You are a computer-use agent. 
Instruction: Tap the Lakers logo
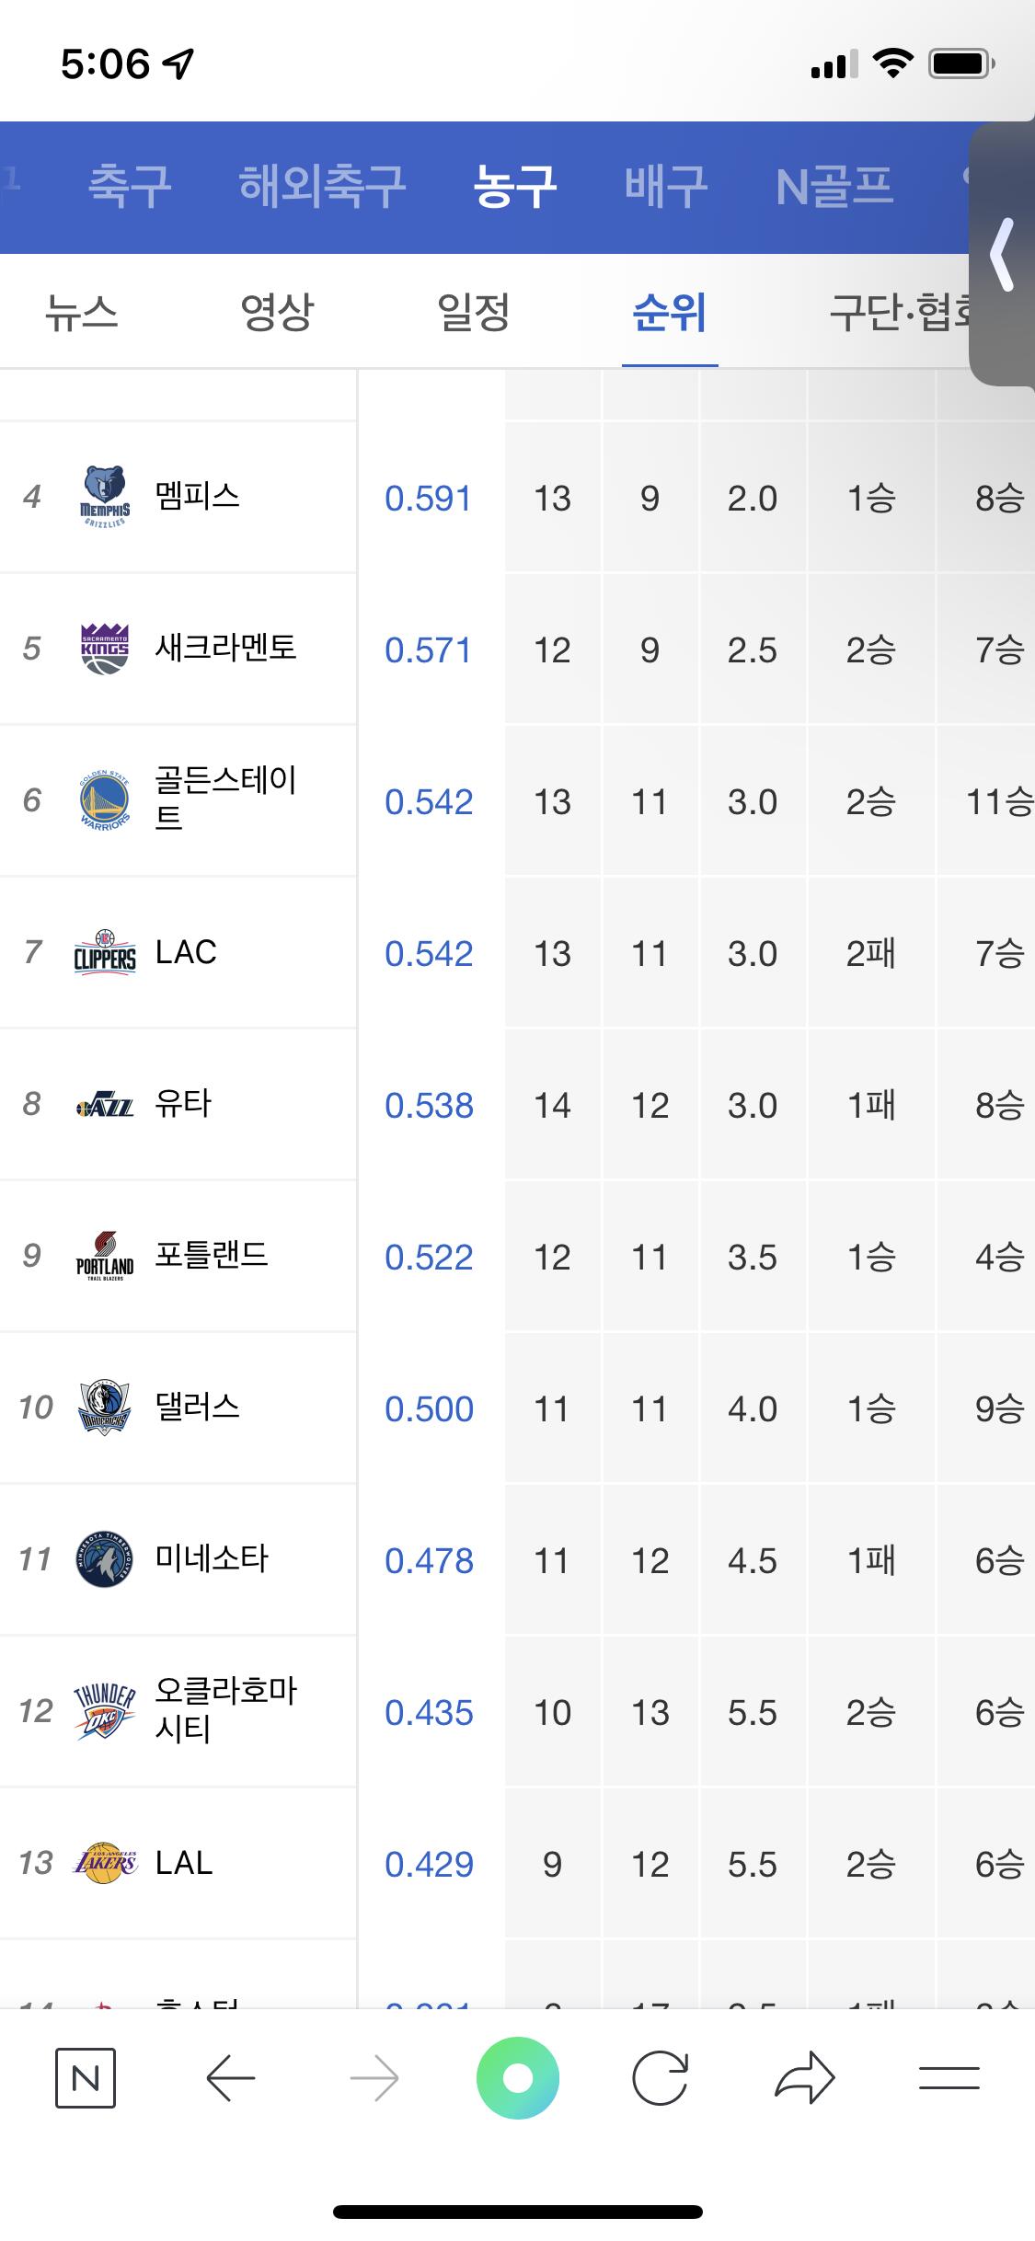105,1864
